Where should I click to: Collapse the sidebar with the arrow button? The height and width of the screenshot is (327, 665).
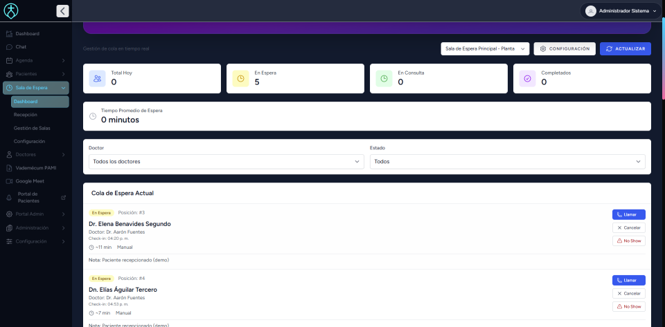pyautogui.click(x=62, y=11)
